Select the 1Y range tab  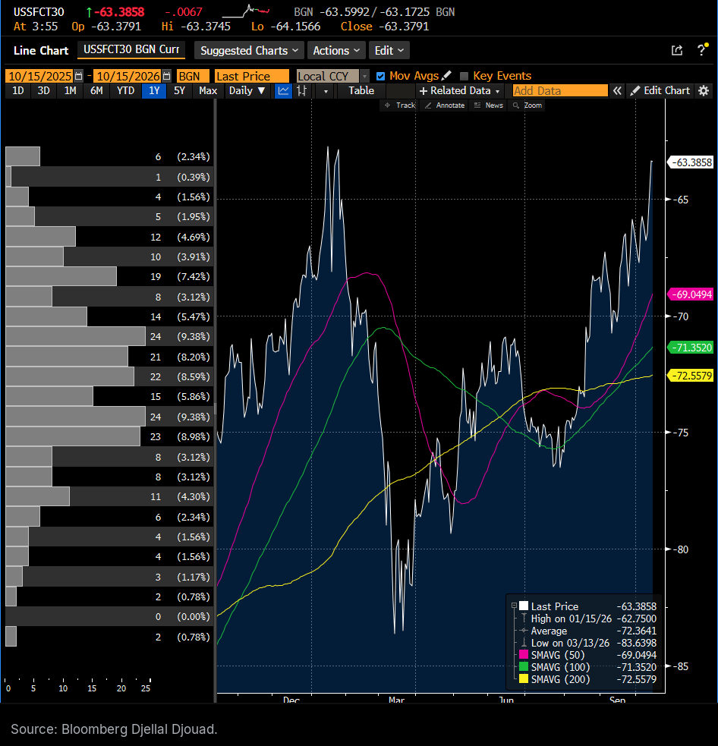click(x=154, y=90)
